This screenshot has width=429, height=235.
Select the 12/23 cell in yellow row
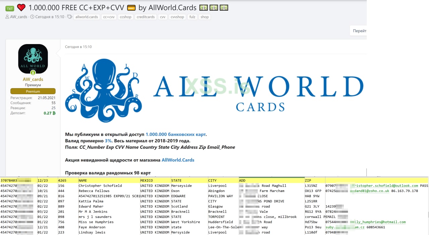pyautogui.click(x=47, y=180)
